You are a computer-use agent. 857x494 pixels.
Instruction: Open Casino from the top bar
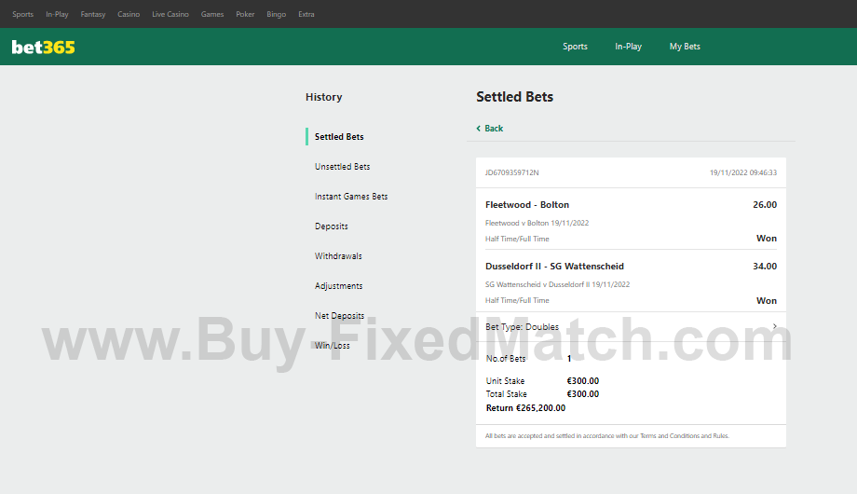click(129, 14)
